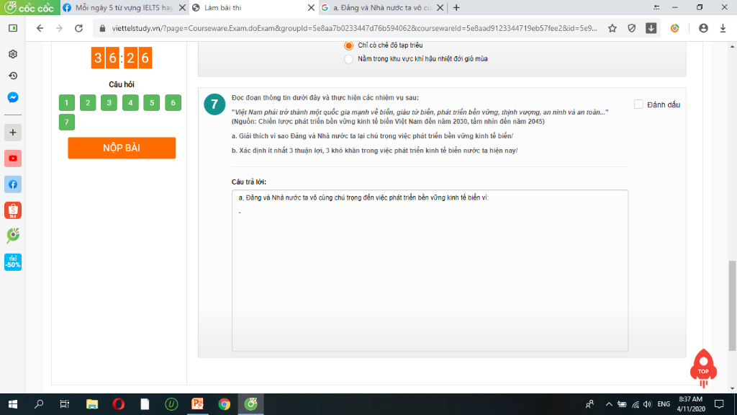Jump to question 1
Screen dimensions: 737x415
(67, 102)
